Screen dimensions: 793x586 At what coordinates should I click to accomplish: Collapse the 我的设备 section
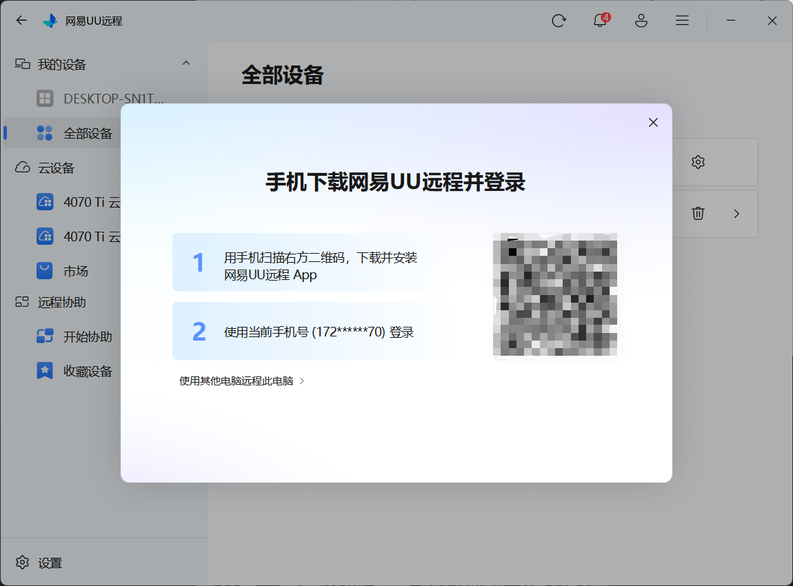tap(186, 63)
